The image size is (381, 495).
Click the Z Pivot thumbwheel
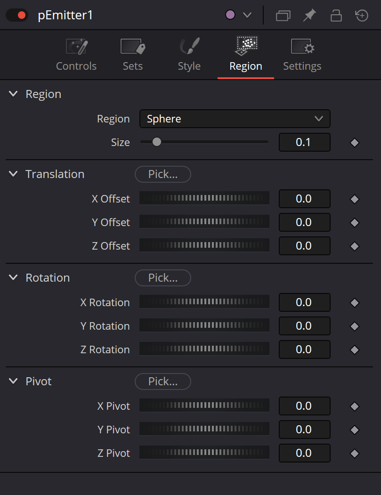point(204,453)
